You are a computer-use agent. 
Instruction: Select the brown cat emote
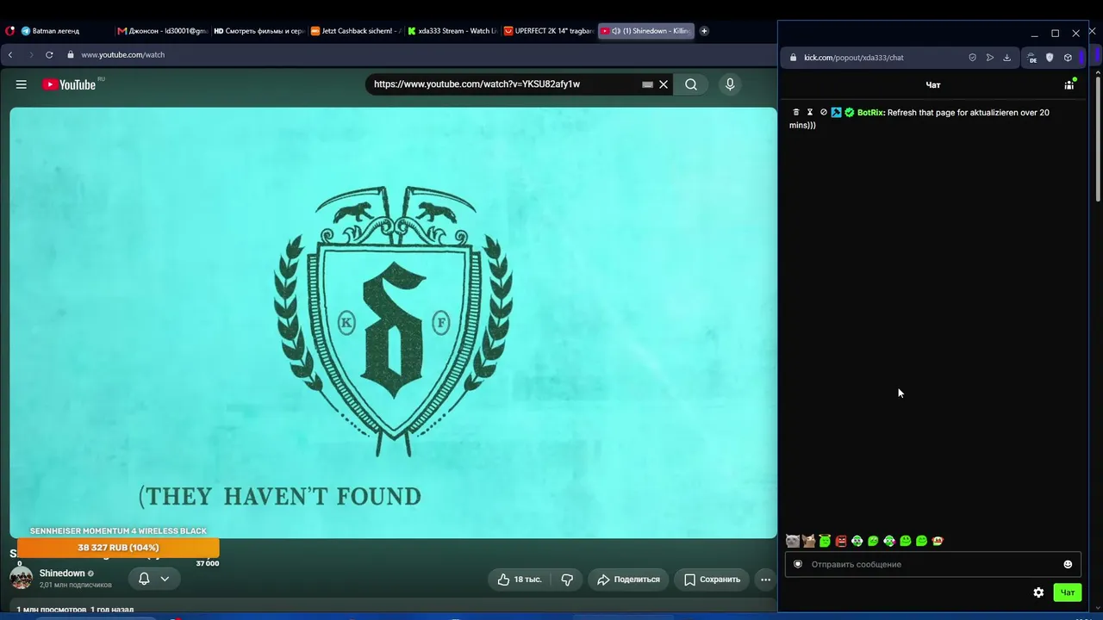tap(808, 541)
